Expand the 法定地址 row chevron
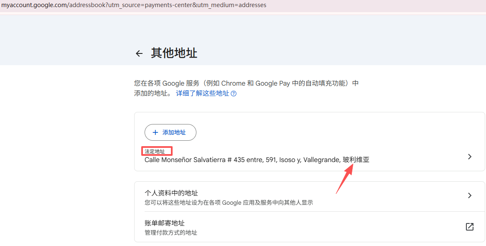Image resolution: width=486 pixels, height=246 pixels. pos(470,157)
